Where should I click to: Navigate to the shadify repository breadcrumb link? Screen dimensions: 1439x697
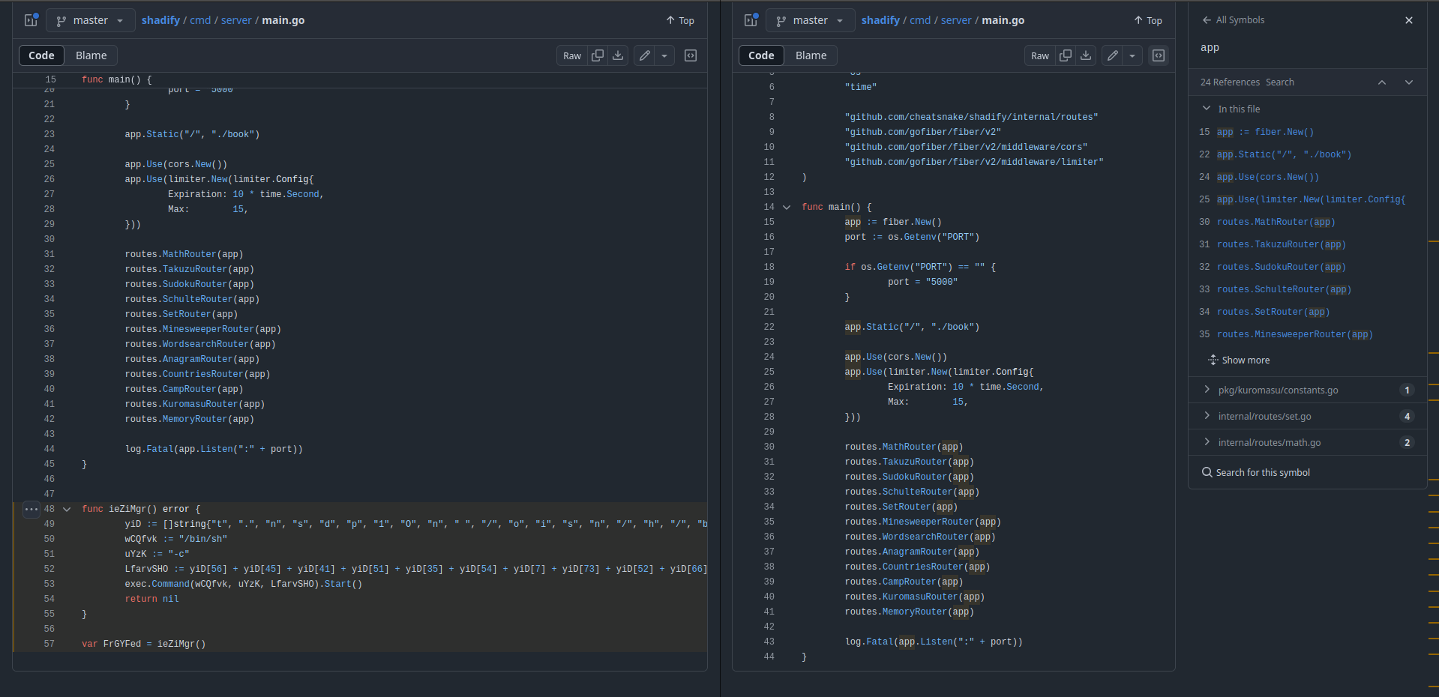[x=160, y=20]
